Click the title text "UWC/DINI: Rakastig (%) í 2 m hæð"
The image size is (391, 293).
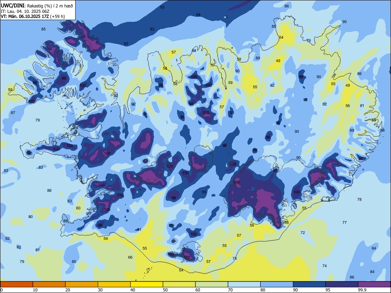pos(37,6)
